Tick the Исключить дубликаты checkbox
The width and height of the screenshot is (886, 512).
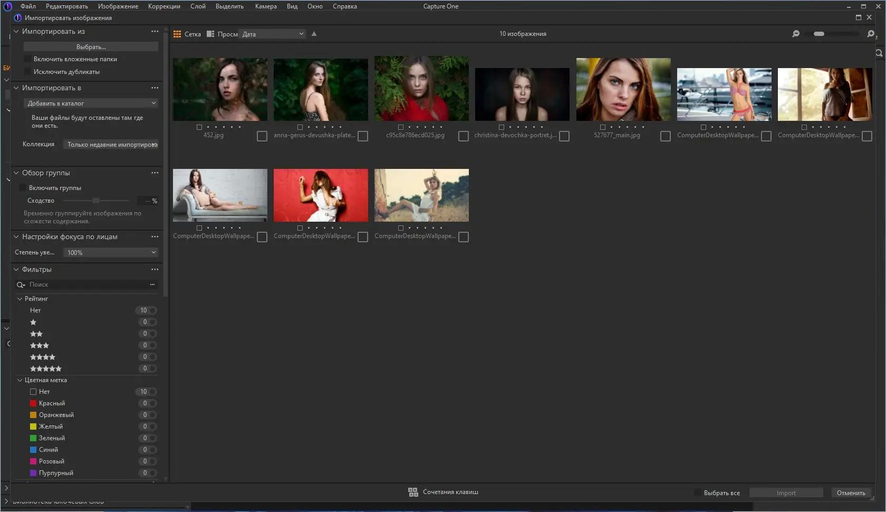click(x=27, y=72)
